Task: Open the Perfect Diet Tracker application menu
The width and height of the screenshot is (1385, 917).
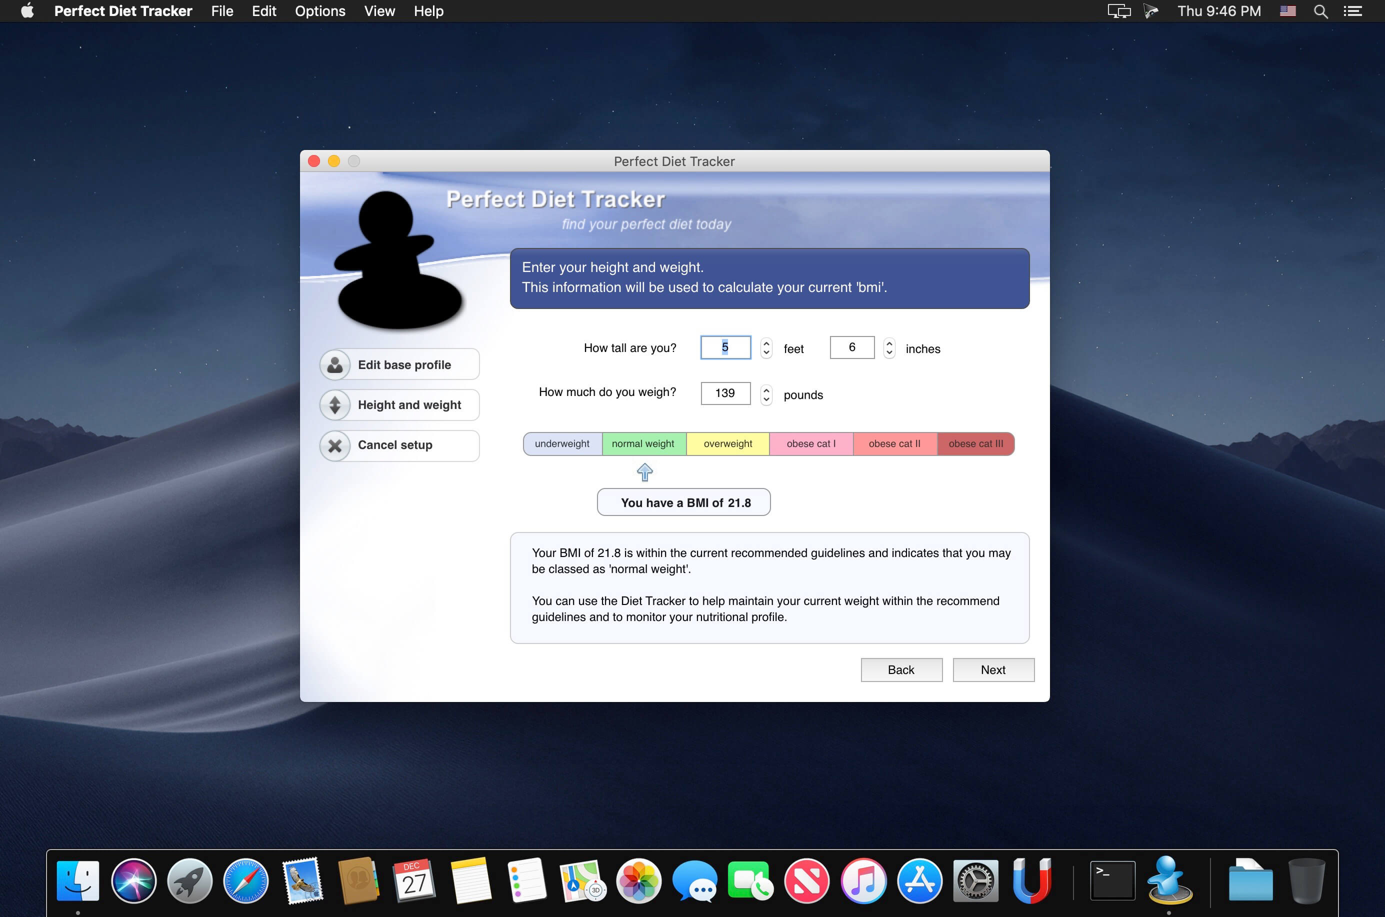Action: pyautogui.click(x=123, y=11)
